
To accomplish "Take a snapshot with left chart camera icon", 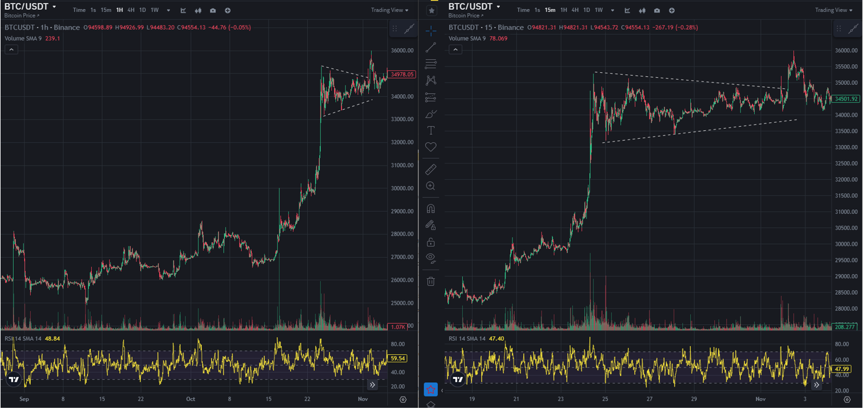I will (x=213, y=10).
